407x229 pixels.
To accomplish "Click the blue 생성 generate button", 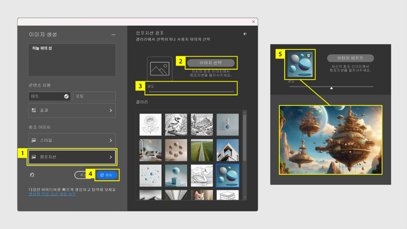I will [106, 175].
